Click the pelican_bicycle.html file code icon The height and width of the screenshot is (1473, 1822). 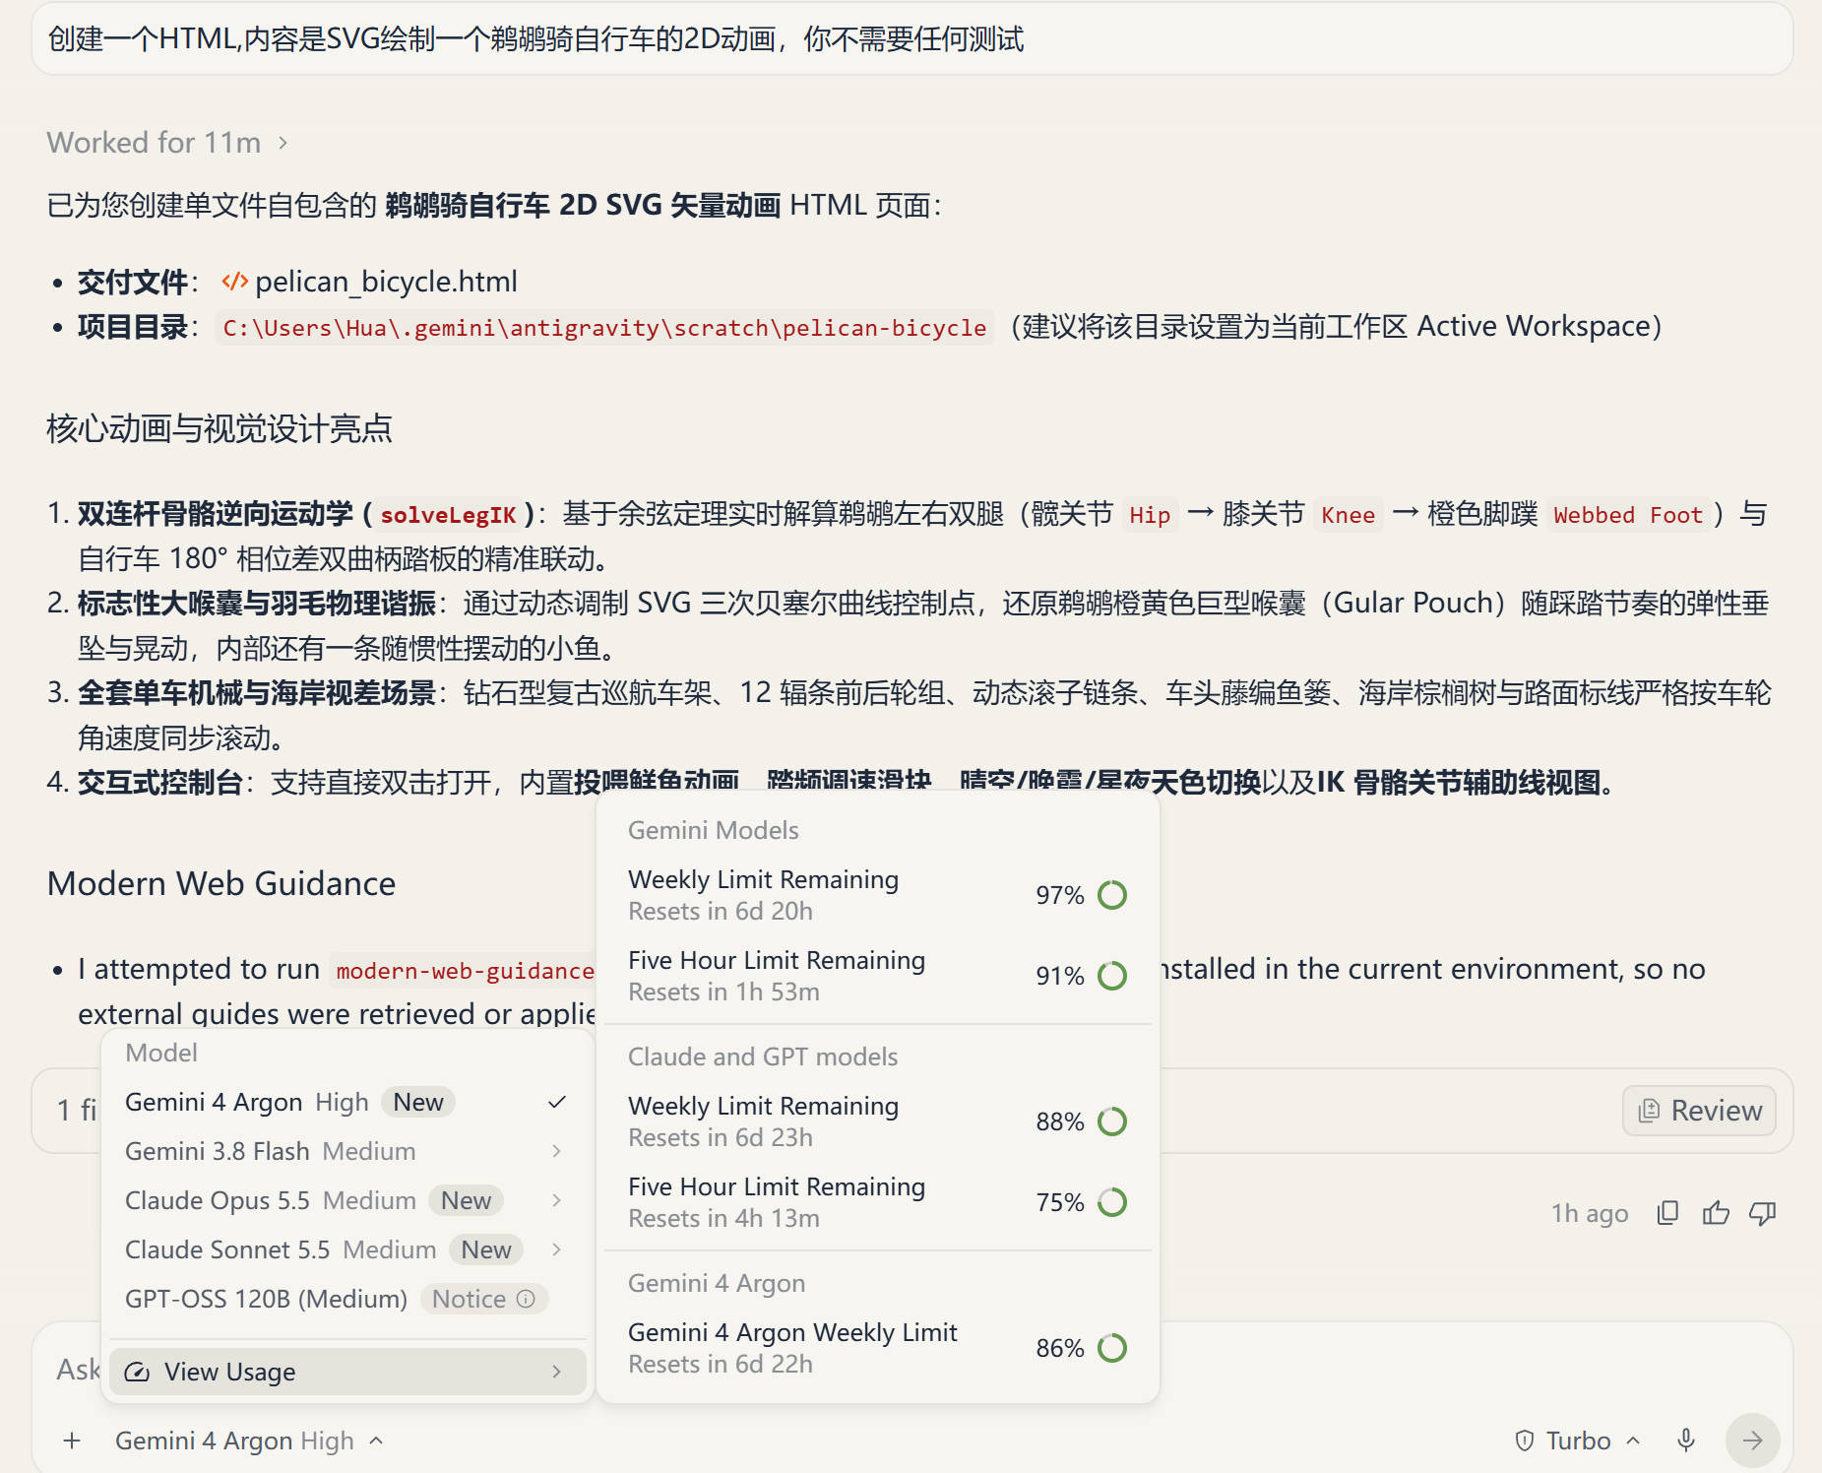click(x=234, y=282)
